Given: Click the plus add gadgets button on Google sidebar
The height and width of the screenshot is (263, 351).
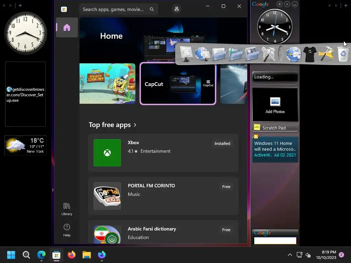Looking at the screenshot, I should pyautogui.click(x=280, y=4).
